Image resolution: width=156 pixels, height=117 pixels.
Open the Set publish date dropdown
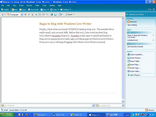tap(123, 105)
